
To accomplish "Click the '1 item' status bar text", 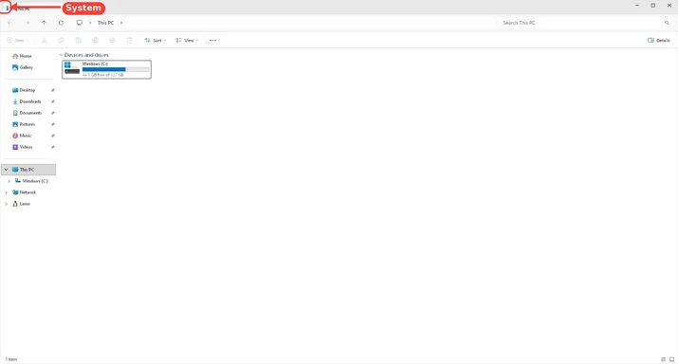I will (10, 359).
